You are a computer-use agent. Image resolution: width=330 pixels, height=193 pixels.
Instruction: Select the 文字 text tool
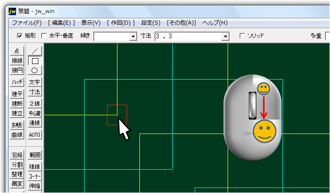35,82
